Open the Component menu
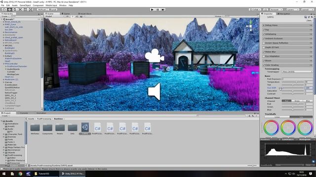 click(x=38, y=5)
